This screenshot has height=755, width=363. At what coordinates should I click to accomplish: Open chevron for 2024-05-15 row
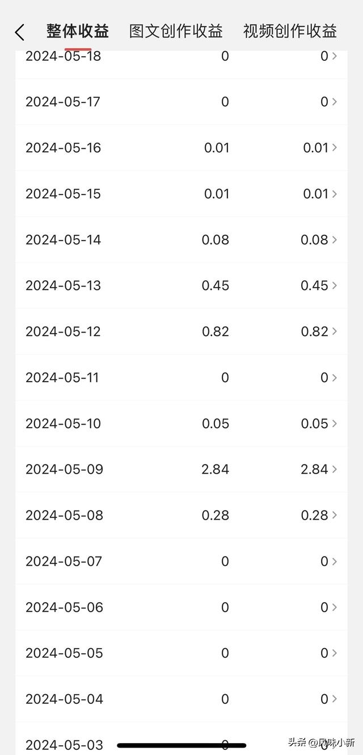click(x=335, y=194)
